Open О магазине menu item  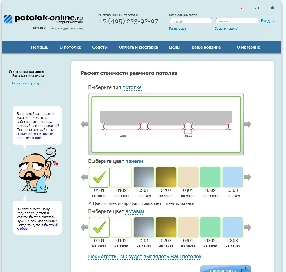248,47
